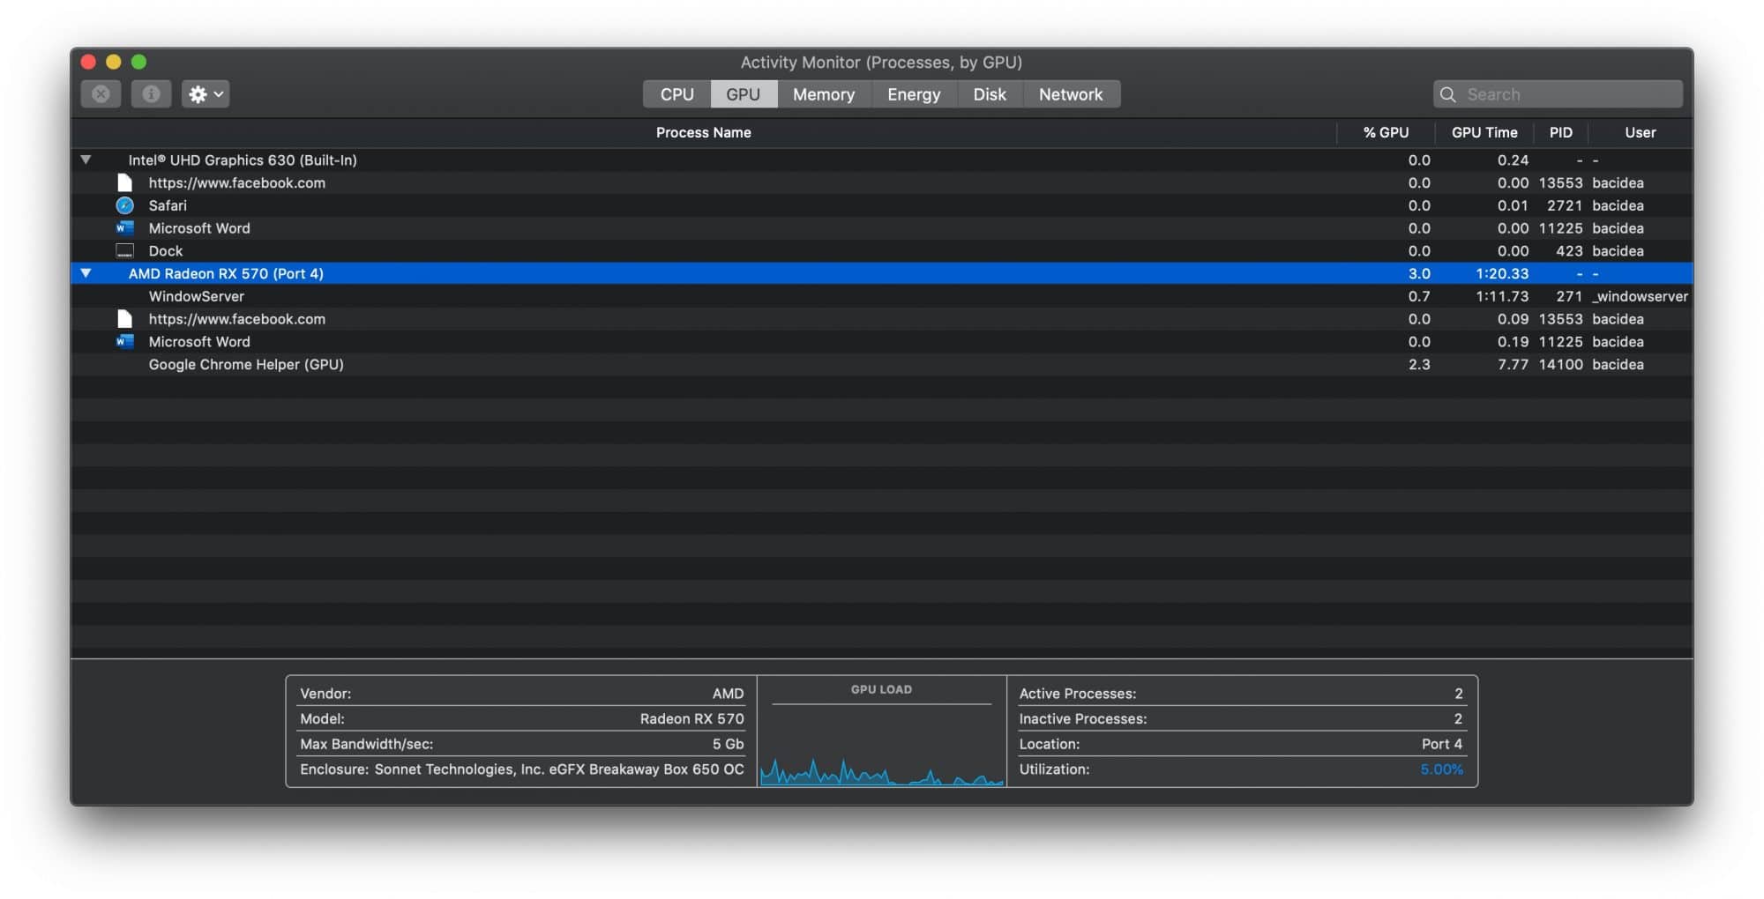Select the GPU tab
The height and width of the screenshot is (899, 1764).
point(744,94)
